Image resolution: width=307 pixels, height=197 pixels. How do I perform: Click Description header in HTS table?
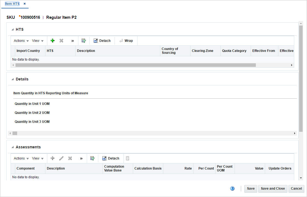coord(118,51)
